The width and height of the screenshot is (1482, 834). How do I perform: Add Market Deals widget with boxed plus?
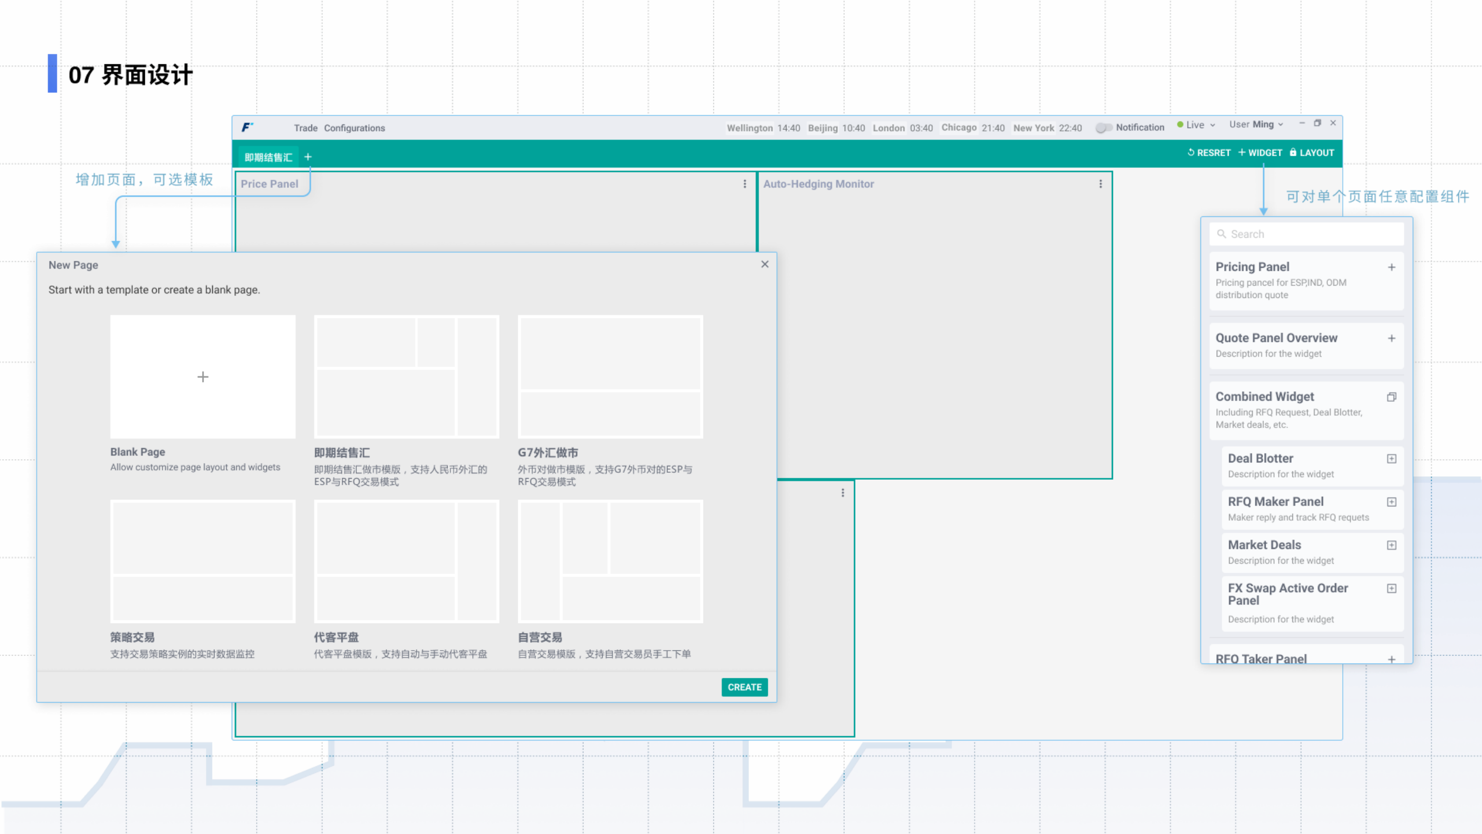1391,545
